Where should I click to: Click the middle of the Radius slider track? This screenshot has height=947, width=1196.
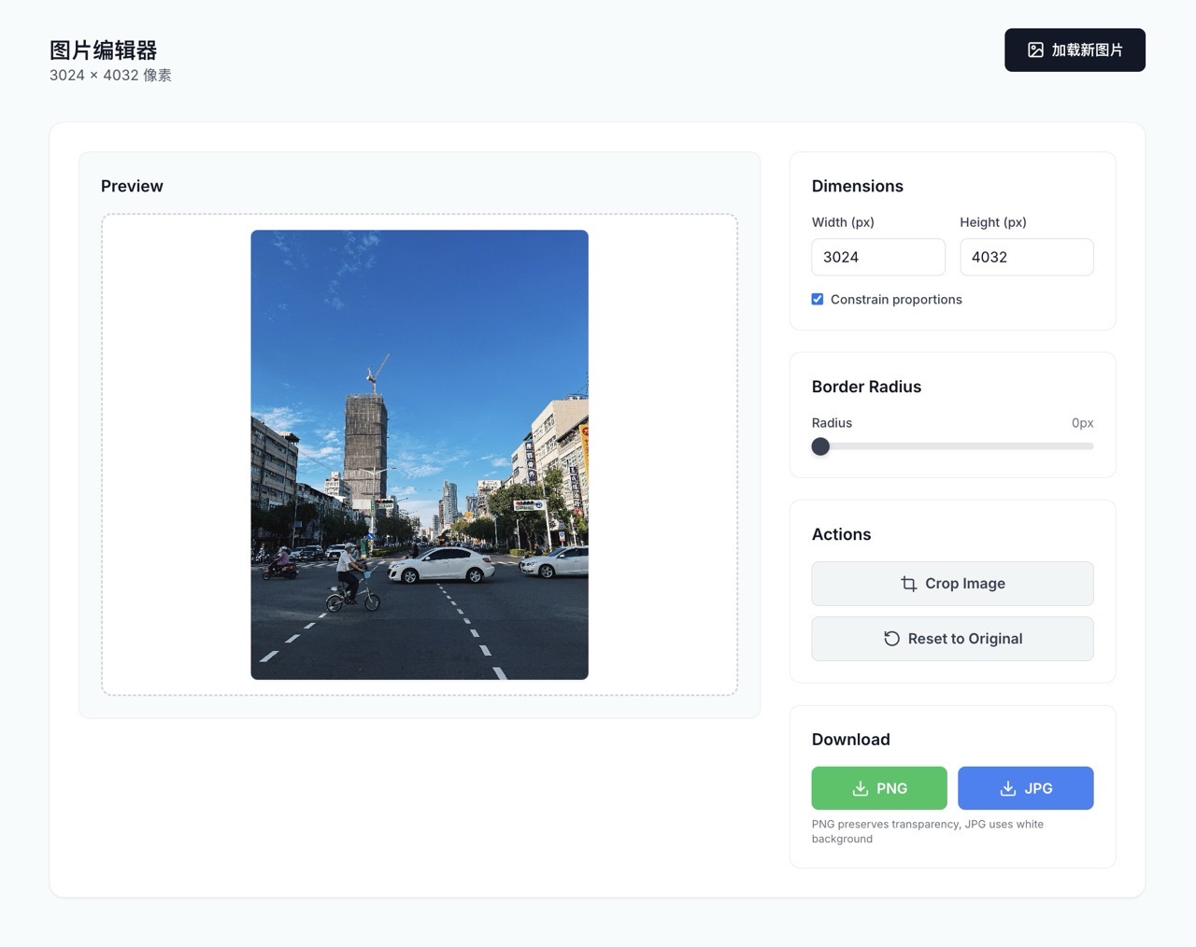click(952, 446)
